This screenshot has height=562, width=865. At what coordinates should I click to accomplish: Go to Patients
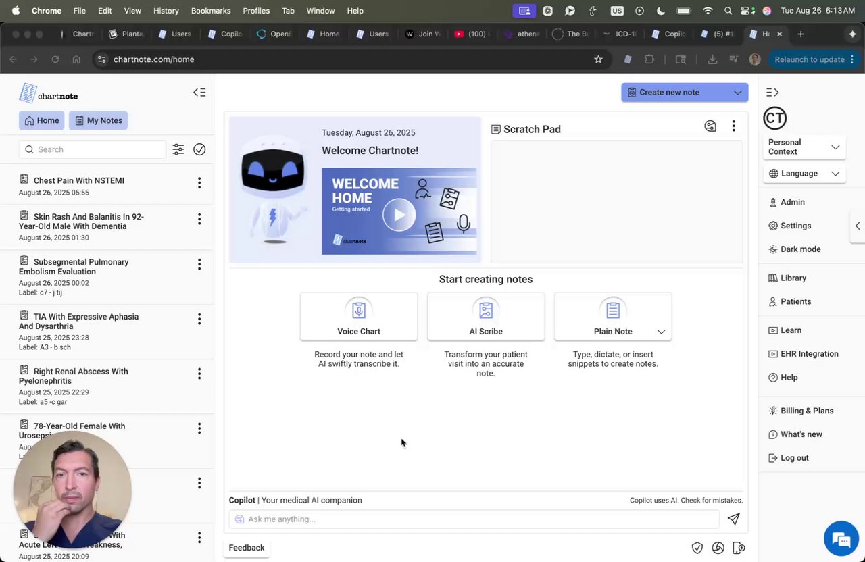pos(790,302)
